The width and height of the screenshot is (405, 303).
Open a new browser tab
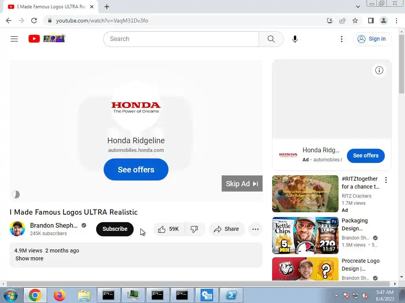click(107, 7)
